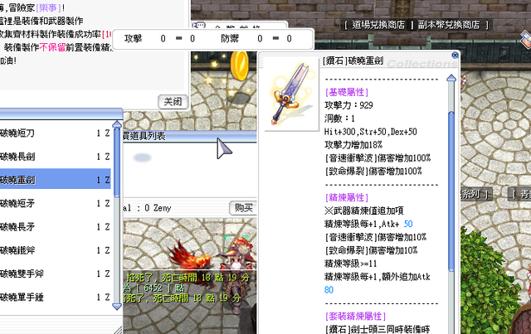531x334 pixels.
Task: Click the item in purchase list
Action: (142, 157)
